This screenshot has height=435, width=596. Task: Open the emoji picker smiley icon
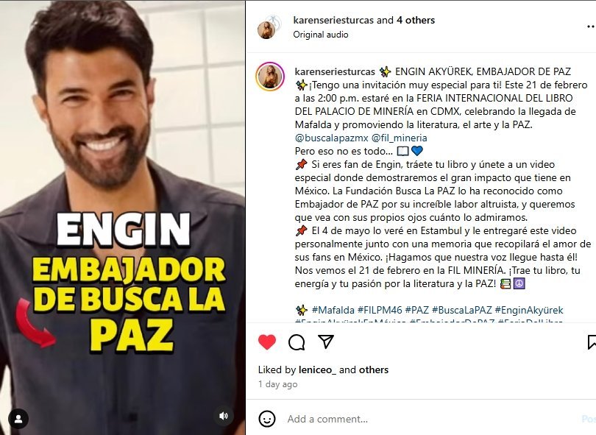click(267, 419)
